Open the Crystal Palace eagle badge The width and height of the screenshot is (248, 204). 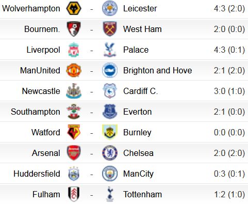click(110, 50)
